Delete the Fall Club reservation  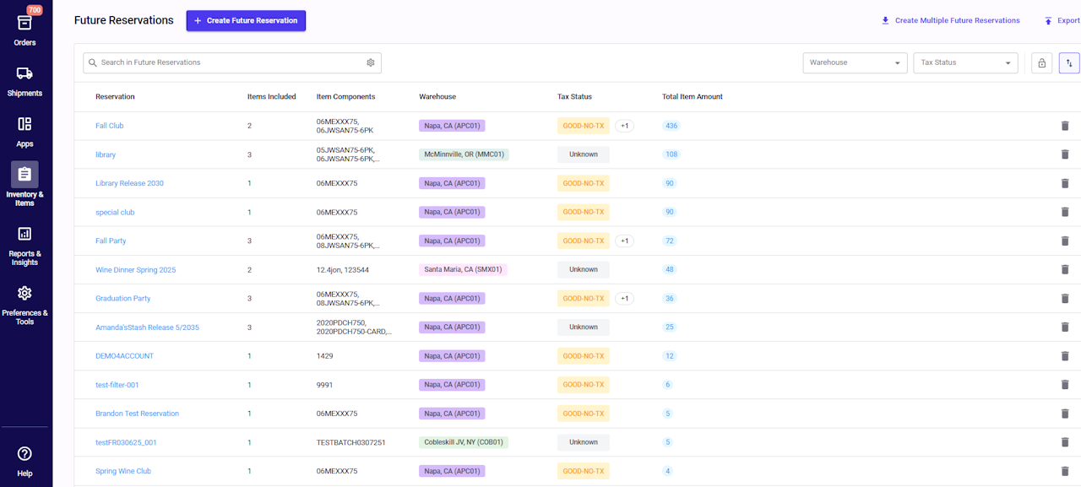coord(1064,126)
